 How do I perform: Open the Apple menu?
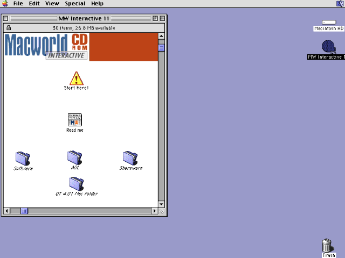point(5,4)
